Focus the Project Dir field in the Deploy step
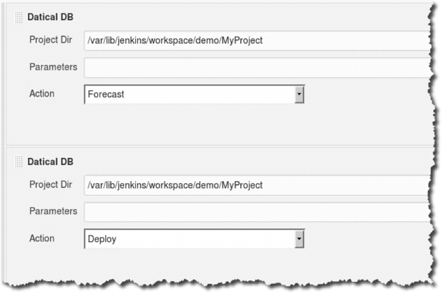The width and height of the screenshot is (442, 293). [258, 185]
